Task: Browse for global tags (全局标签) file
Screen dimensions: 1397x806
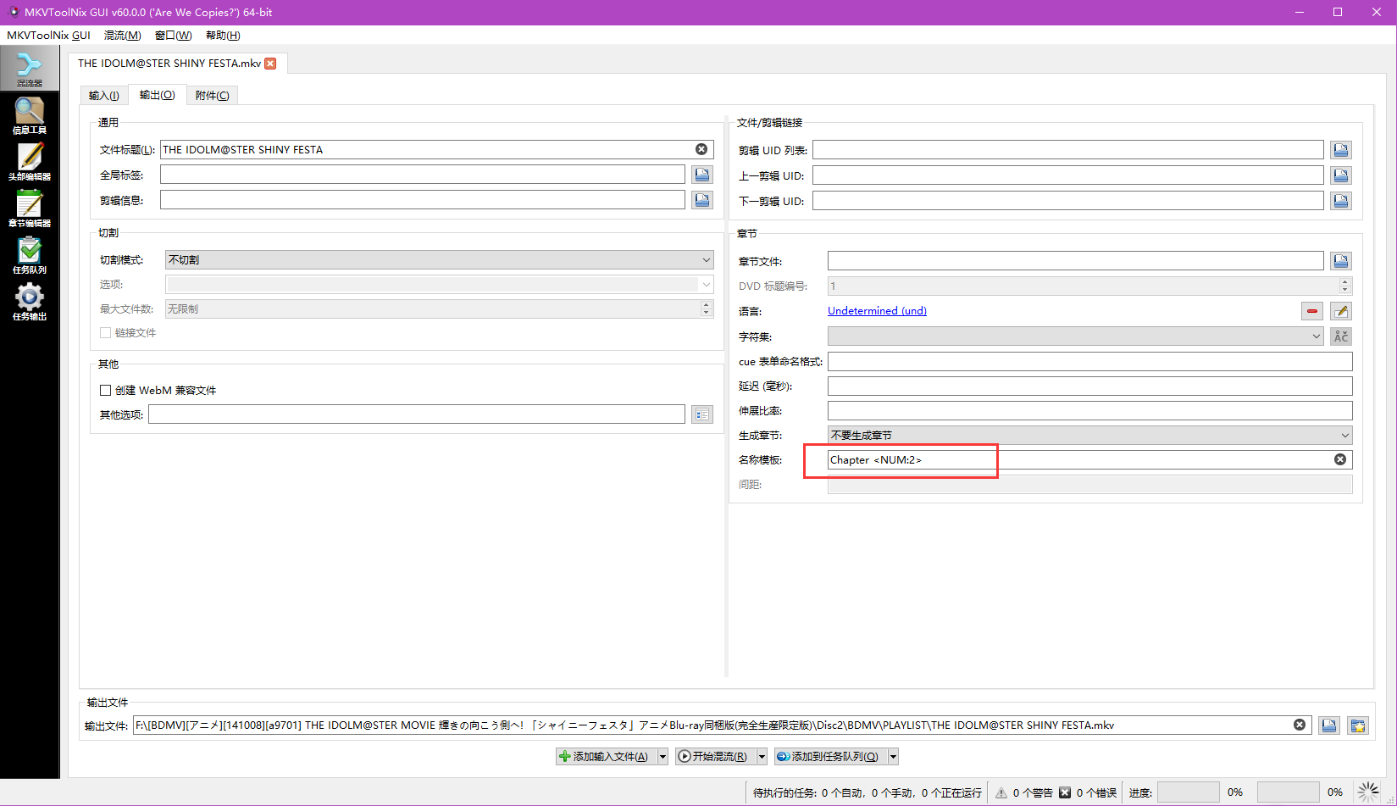Action: (x=702, y=175)
